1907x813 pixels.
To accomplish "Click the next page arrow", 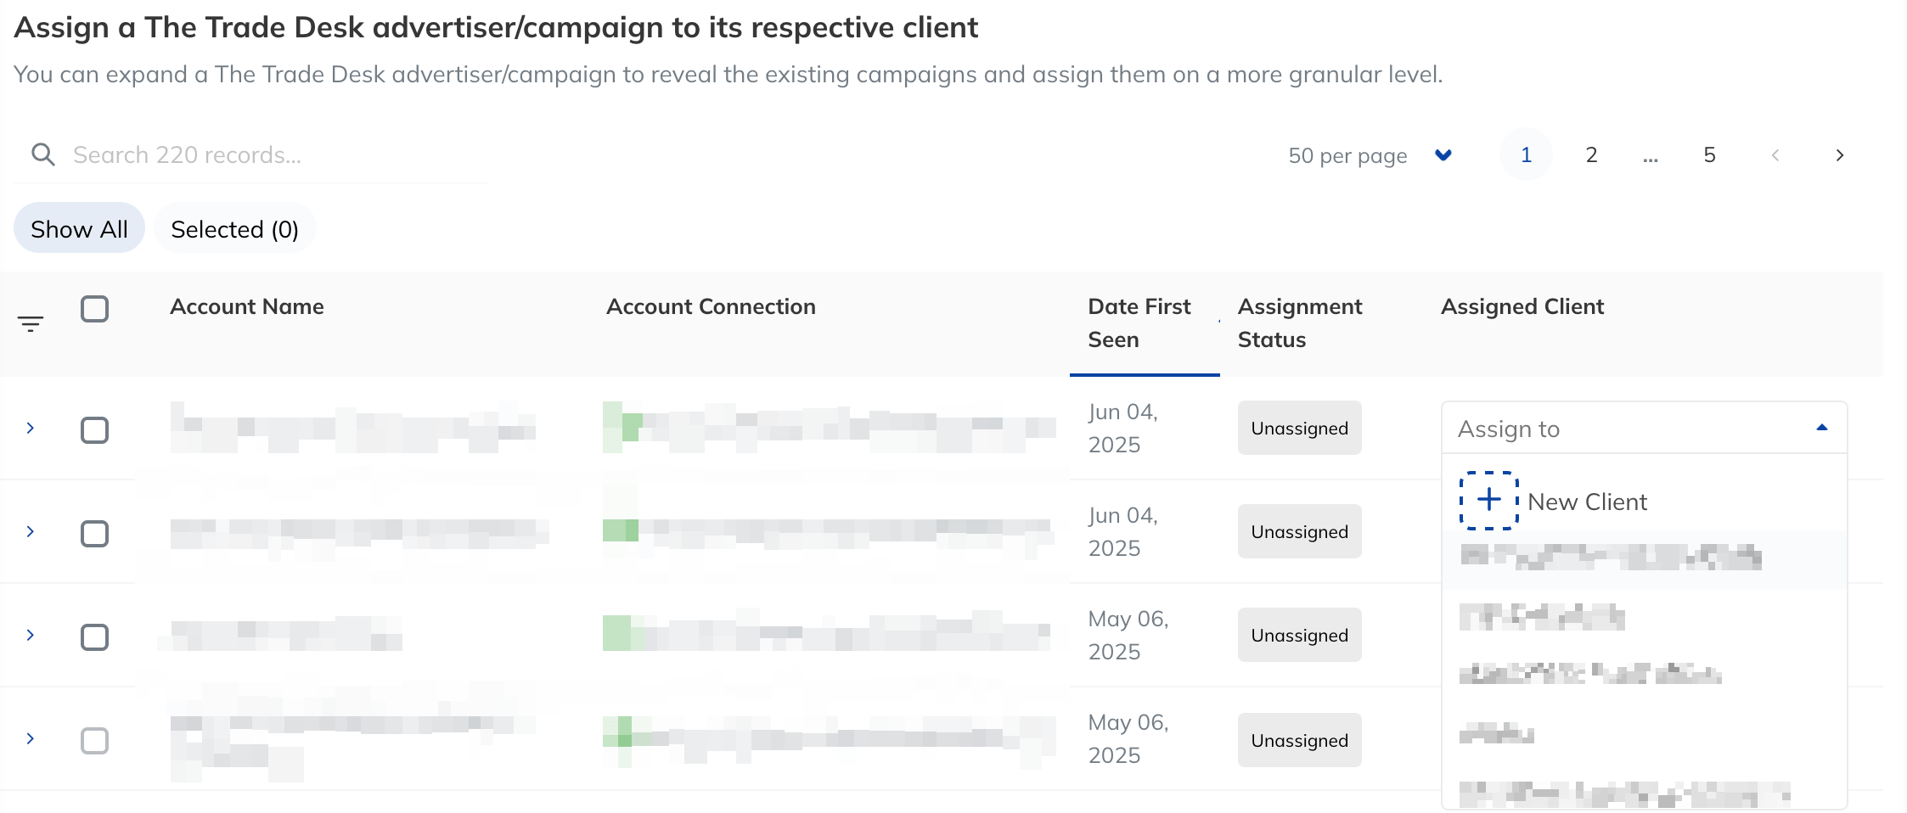I will click(1839, 154).
